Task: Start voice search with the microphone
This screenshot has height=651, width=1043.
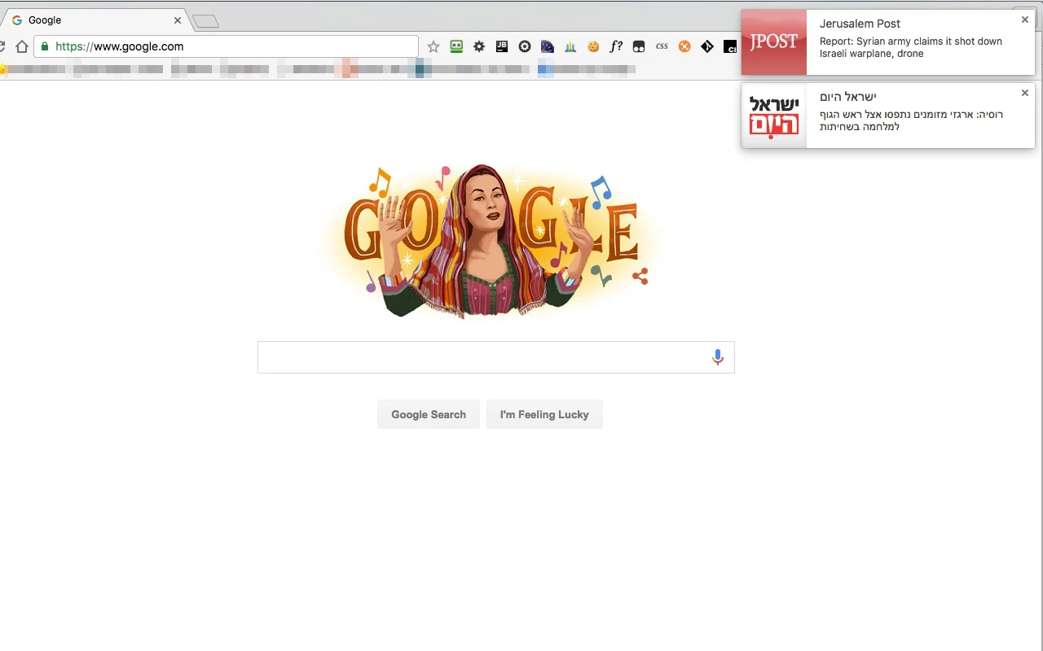Action: tap(718, 357)
